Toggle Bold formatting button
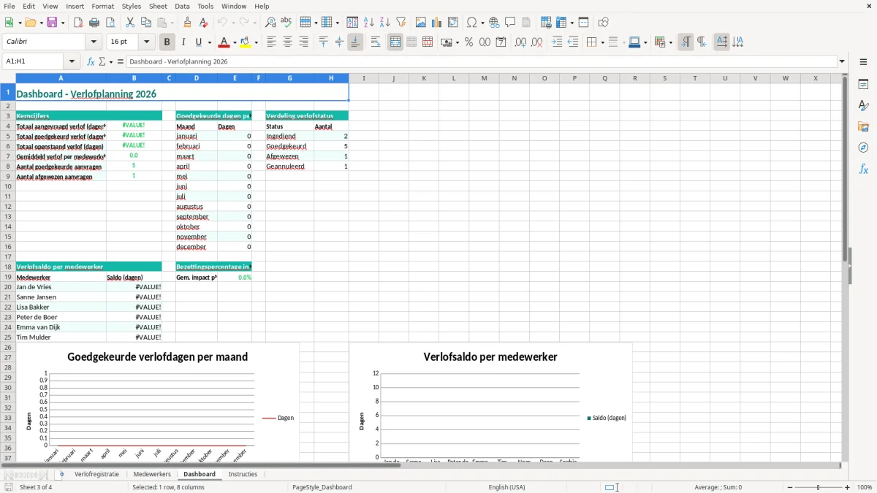 tap(167, 42)
